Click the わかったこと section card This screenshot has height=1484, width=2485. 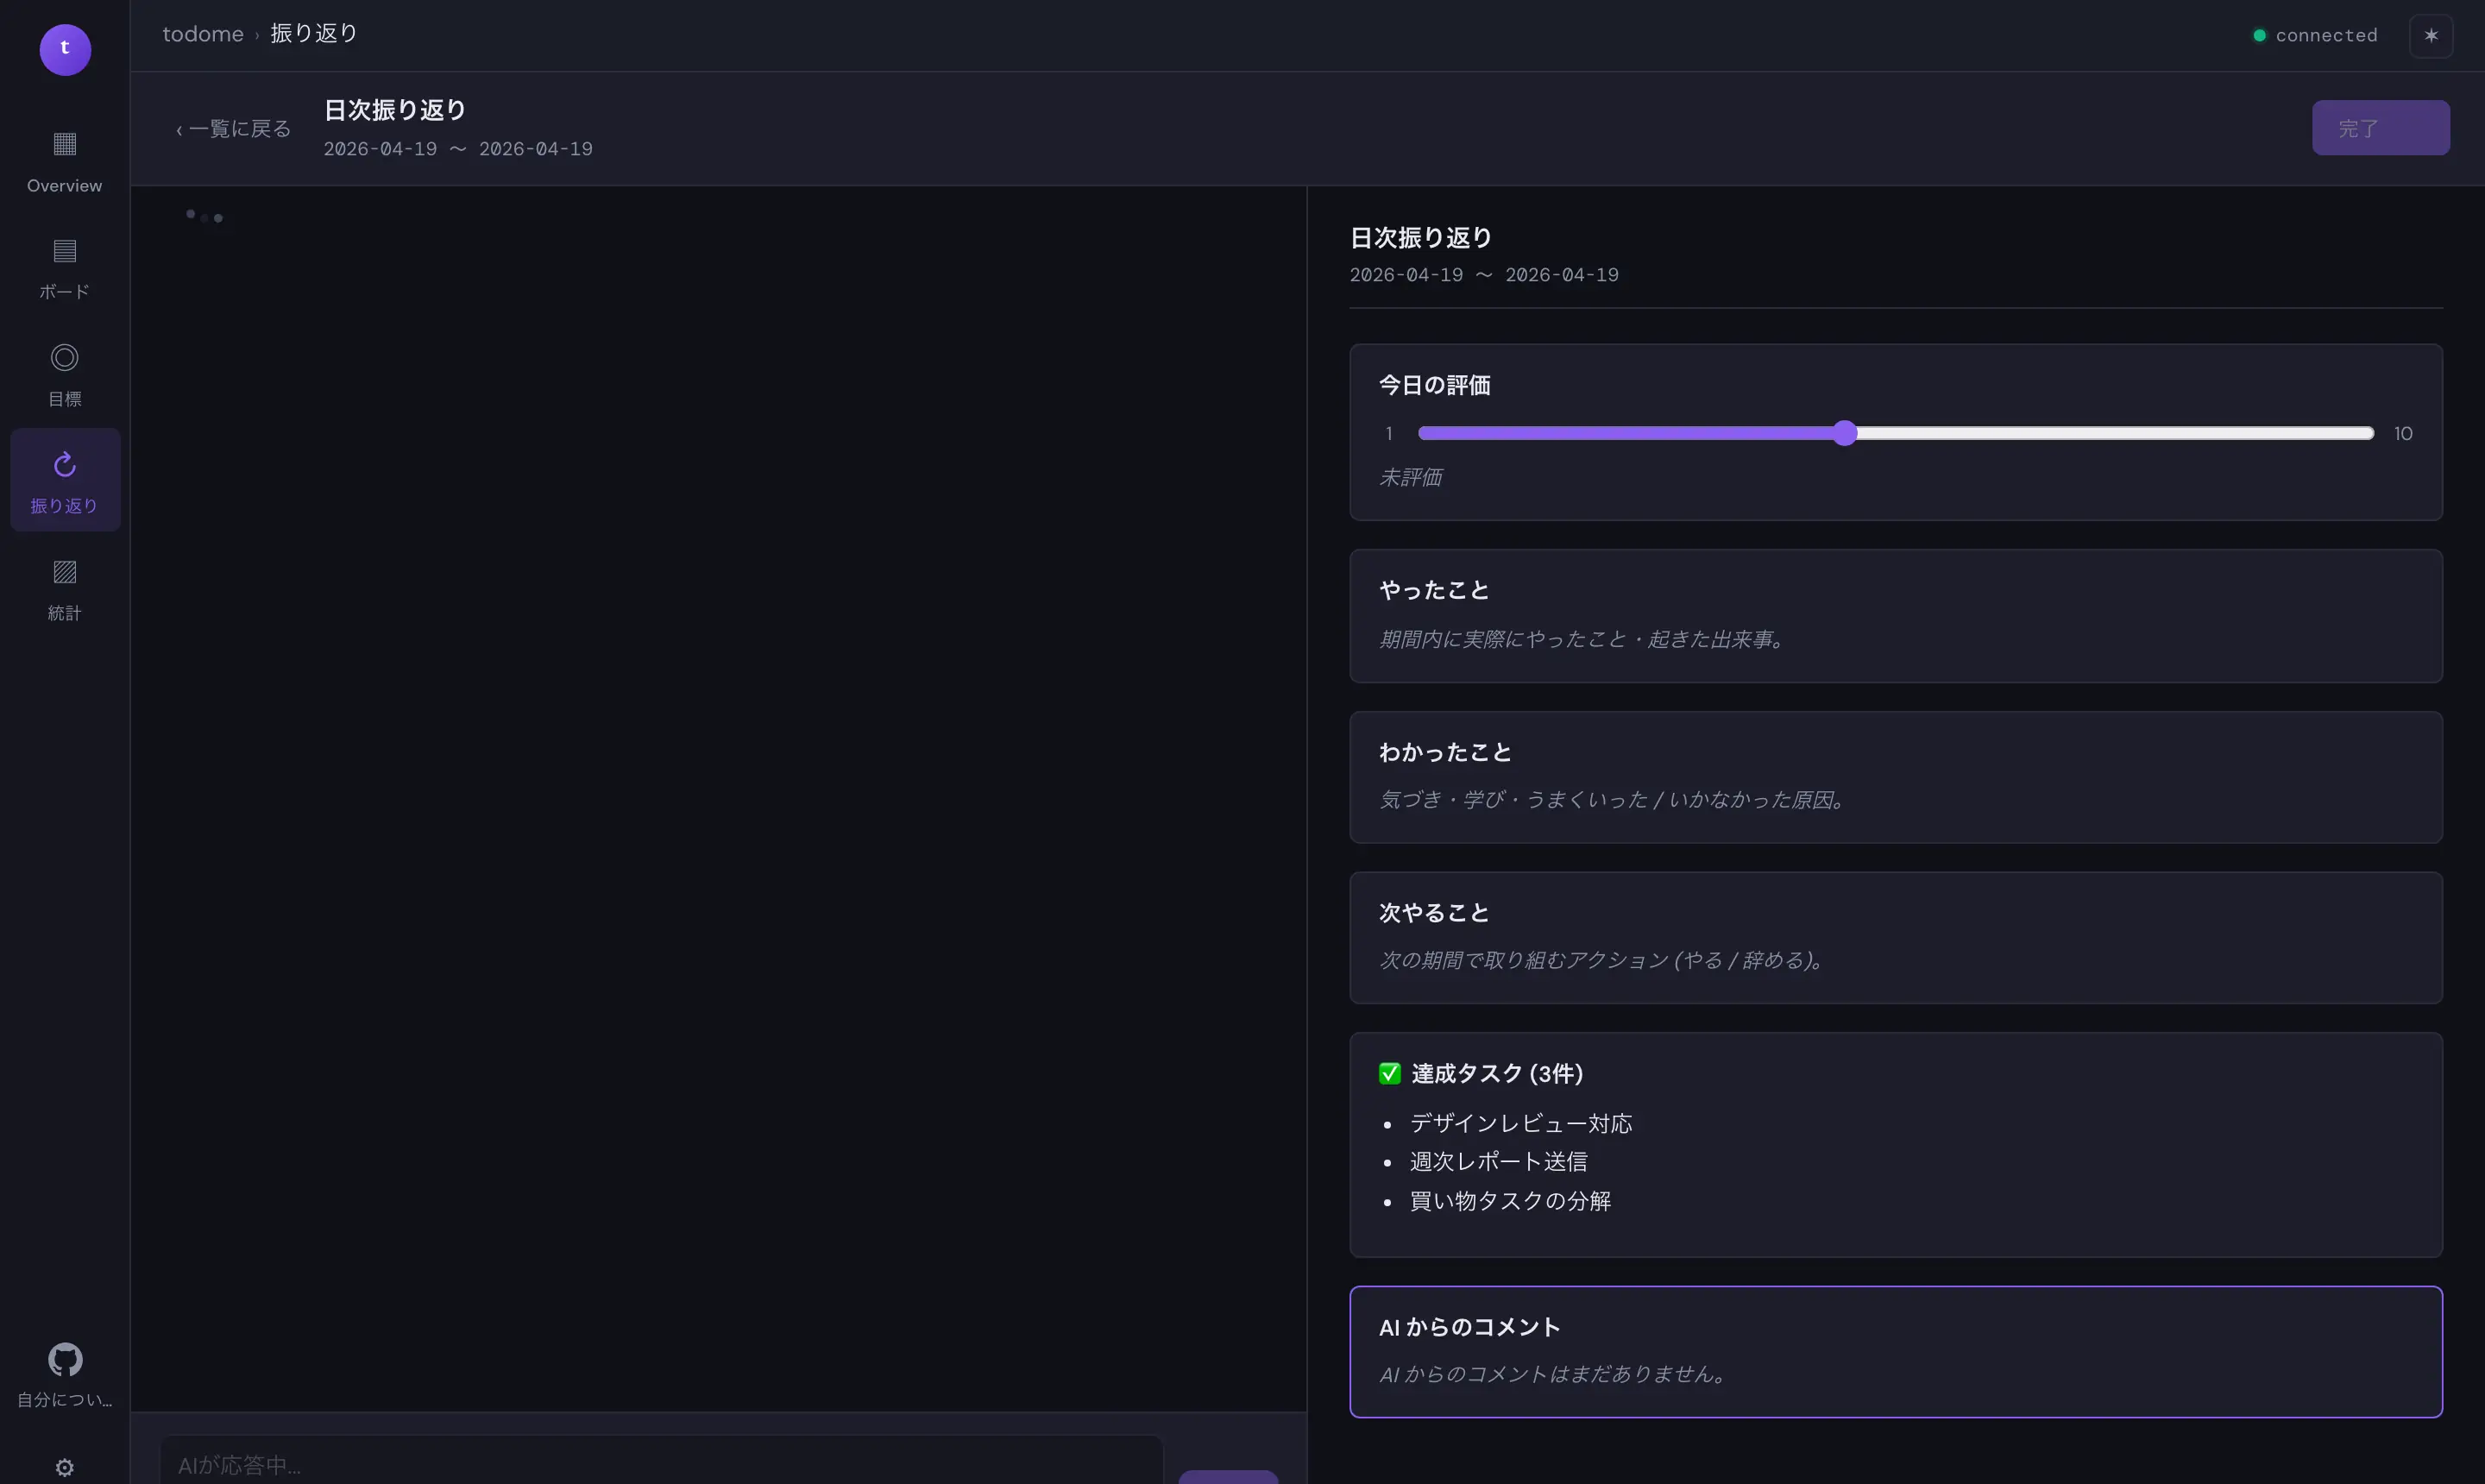coord(1895,777)
